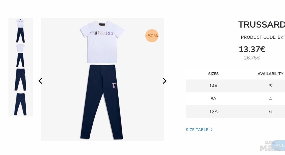This screenshot has height=155, width=285.
Task: Click the PRODUCT CODE text
Action: [263, 37]
